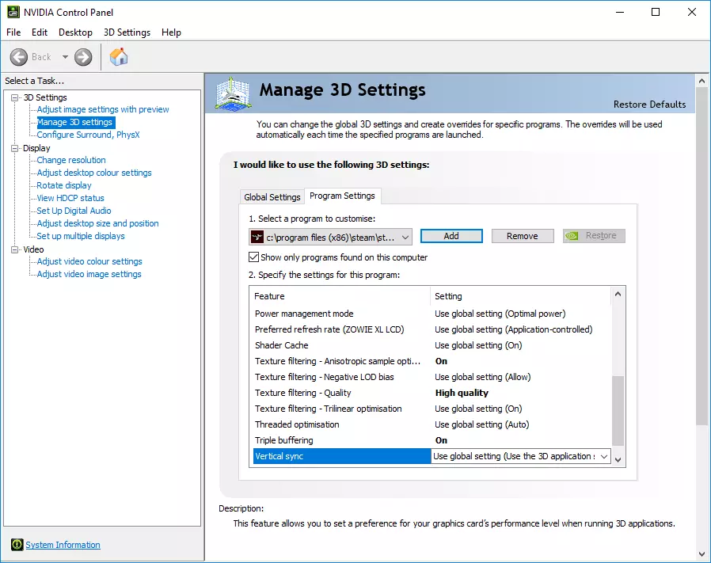Select Texture filtering - Negative LOD bias row
Viewport: 711px width, 563px height.
pyautogui.click(x=432, y=377)
